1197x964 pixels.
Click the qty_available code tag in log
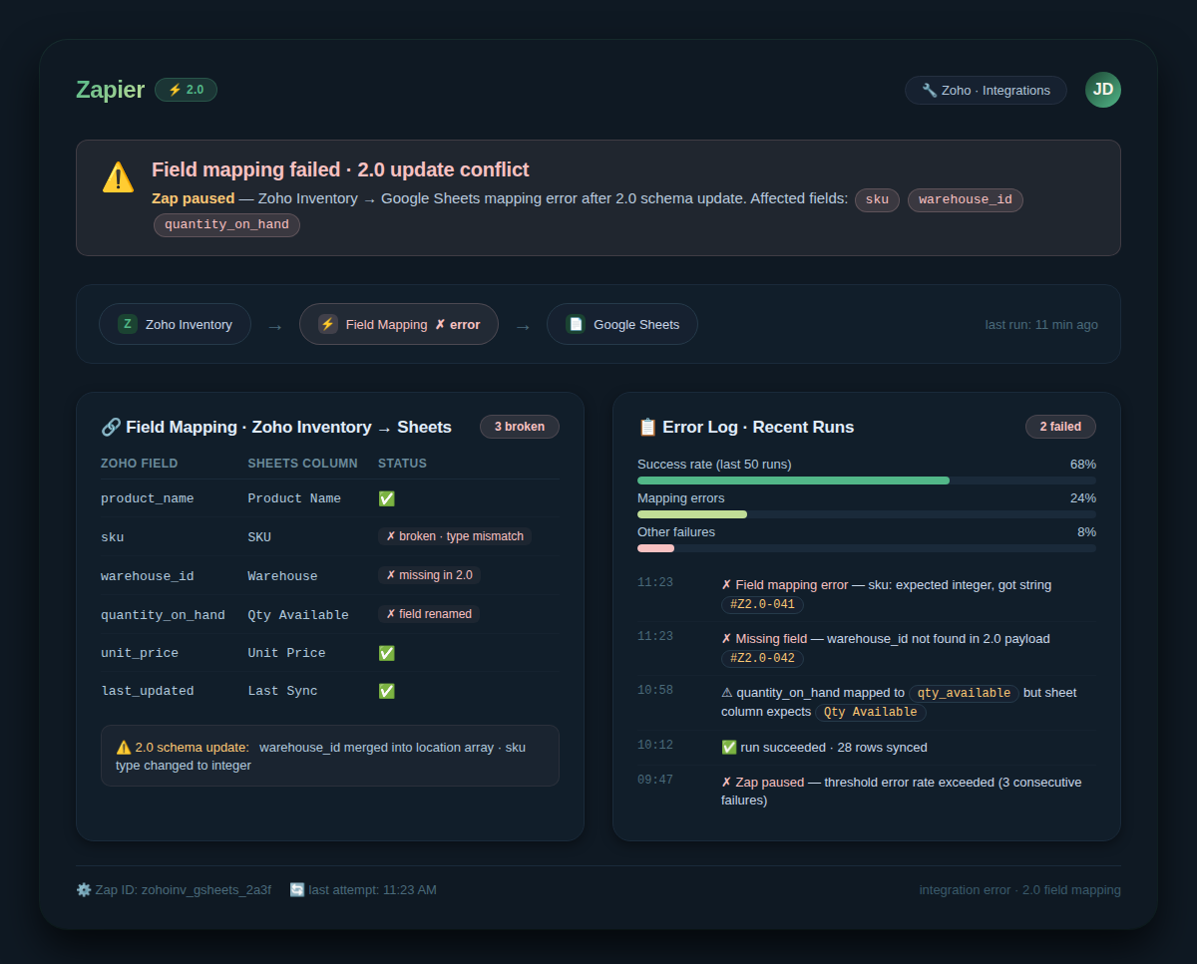click(964, 693)
